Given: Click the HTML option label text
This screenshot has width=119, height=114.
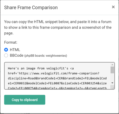Looking at the screenshot, I should [x=15, y=50].
